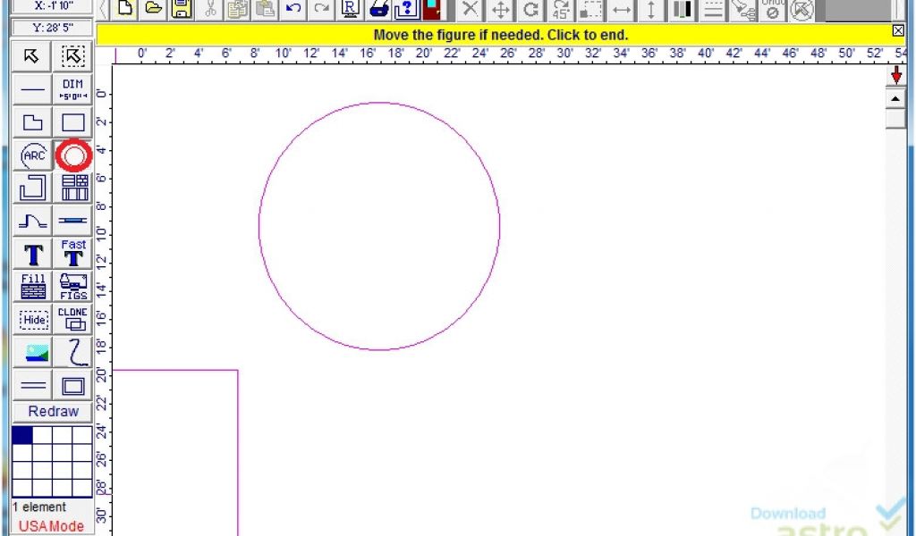The image size is (916, 536).
Task: Click the Redraw button
Action: point(53,412)
